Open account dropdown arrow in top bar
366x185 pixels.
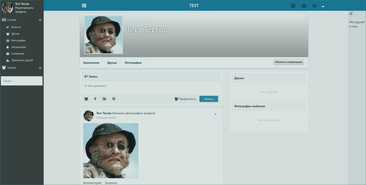[x=323, y=6]
